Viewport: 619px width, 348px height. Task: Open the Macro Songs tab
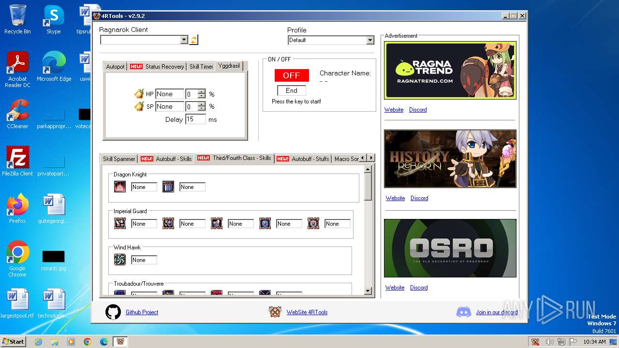(x=346, y=159)
